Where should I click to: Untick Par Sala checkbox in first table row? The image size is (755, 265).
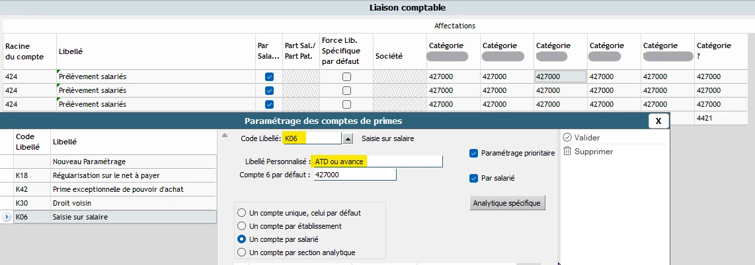pyautogui.click(x=269, y=76)
